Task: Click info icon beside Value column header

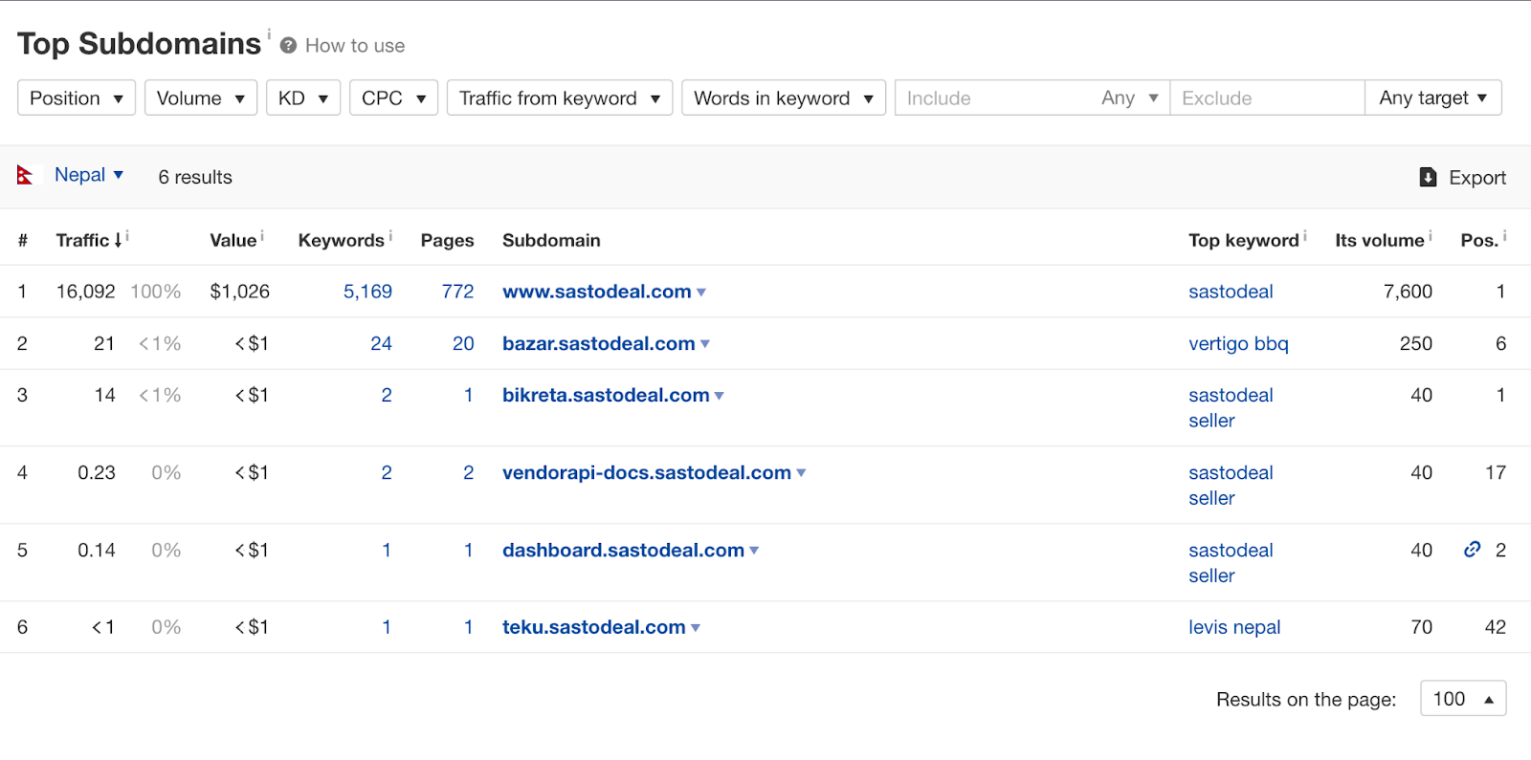Action: click(x=262, y=235)
